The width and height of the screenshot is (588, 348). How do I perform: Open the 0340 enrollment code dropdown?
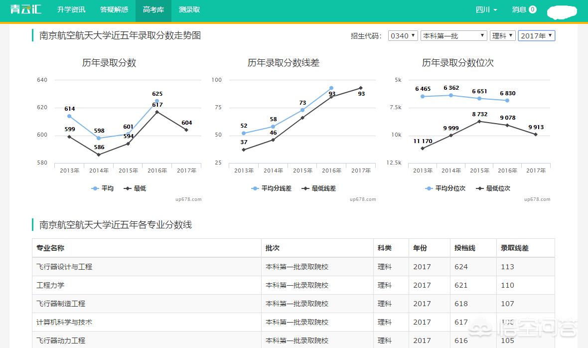pos(403,35)
